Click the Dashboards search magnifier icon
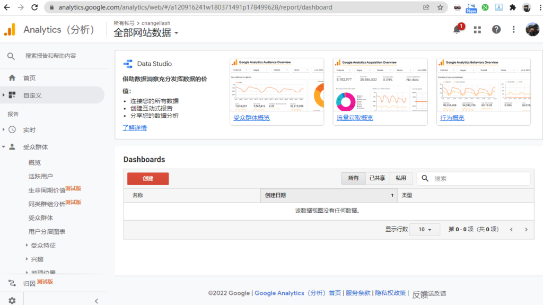Viewport: 543px width, 305px height. pos(425,178)
